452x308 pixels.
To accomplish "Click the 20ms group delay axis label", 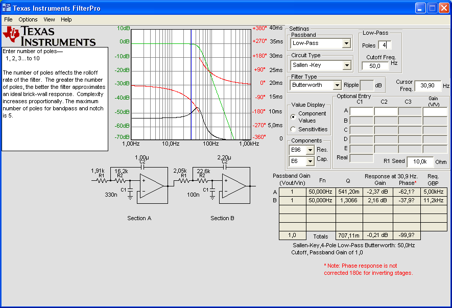I will [276, 83].
